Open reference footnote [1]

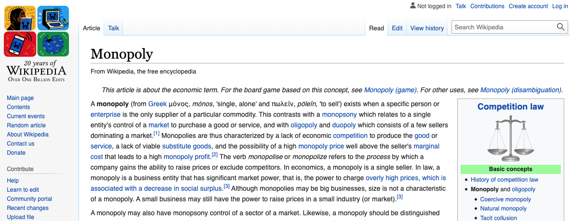156,134
